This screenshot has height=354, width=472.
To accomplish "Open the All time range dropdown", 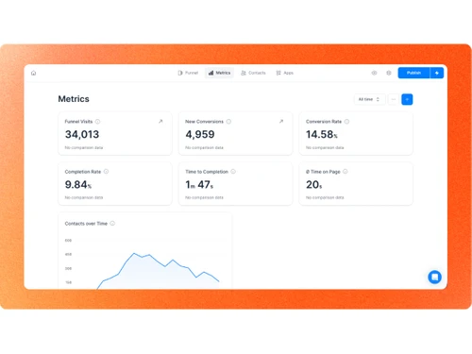I will [369, 99].
